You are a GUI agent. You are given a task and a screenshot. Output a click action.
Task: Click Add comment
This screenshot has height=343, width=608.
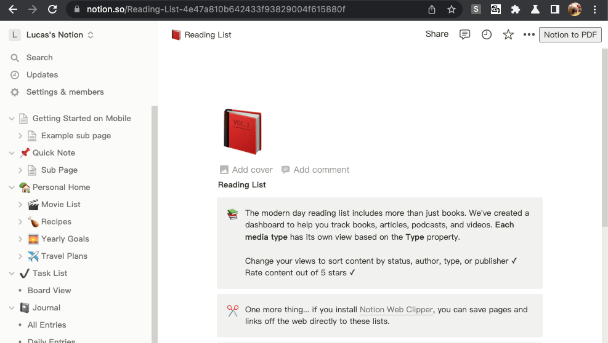[315, 170]
